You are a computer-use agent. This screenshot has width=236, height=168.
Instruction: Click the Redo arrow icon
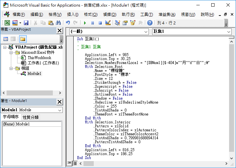click(x=75, y=23)
